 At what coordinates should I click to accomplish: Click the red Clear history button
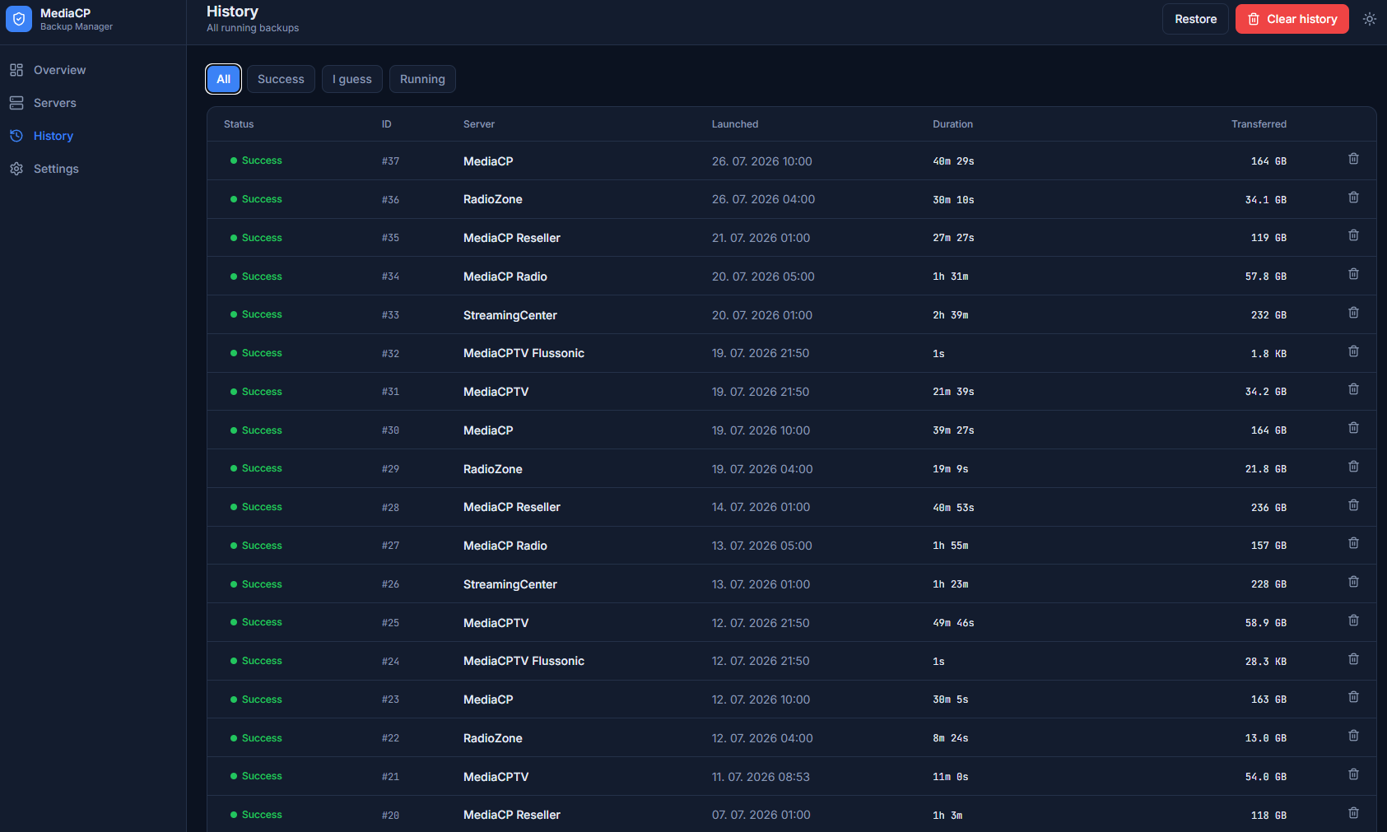coord(1292,19)
